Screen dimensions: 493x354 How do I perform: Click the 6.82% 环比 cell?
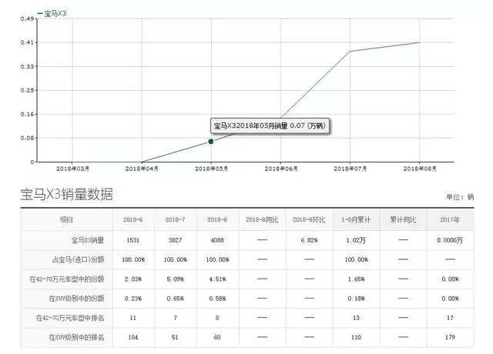pos(309,240)
